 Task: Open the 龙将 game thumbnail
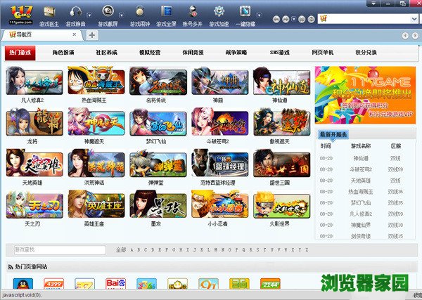34,122
